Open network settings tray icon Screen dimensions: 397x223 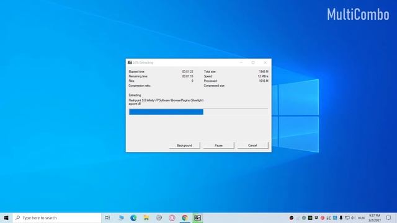[347, 217]
